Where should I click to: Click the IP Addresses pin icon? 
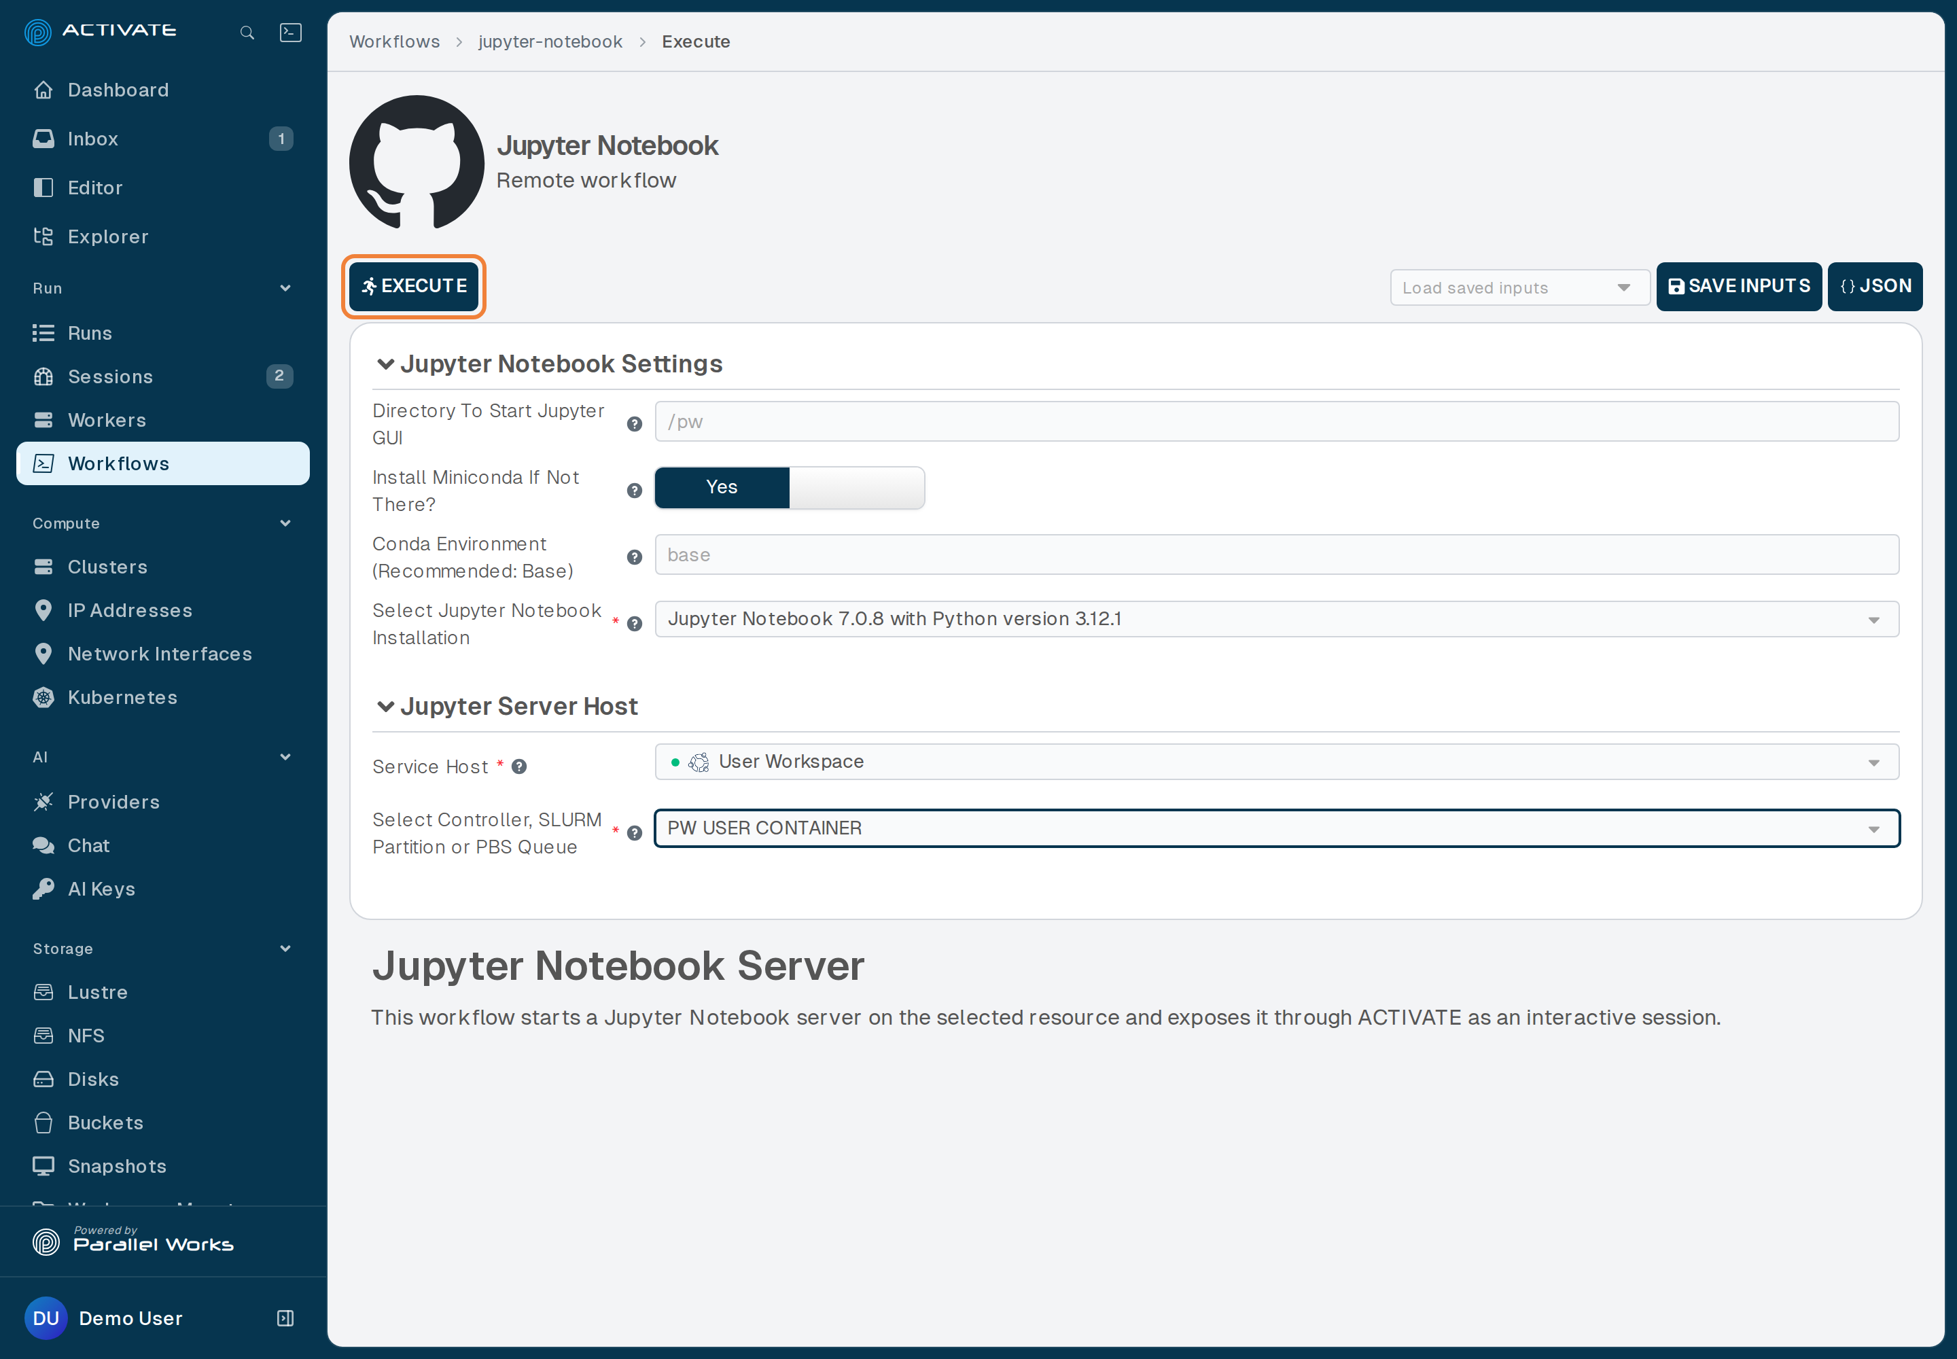(43, 610)
